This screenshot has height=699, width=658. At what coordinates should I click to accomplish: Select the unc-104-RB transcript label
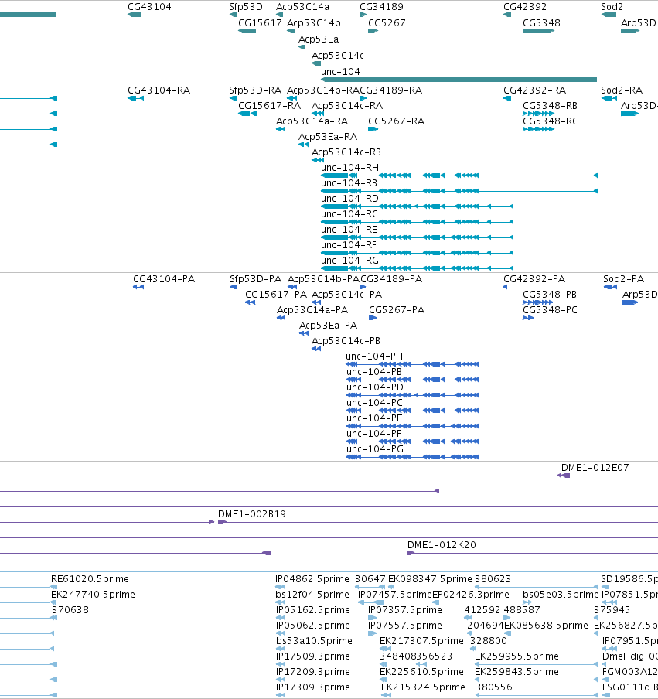click(349, 183)
